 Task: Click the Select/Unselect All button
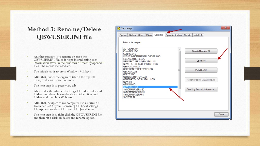point(201,51)
